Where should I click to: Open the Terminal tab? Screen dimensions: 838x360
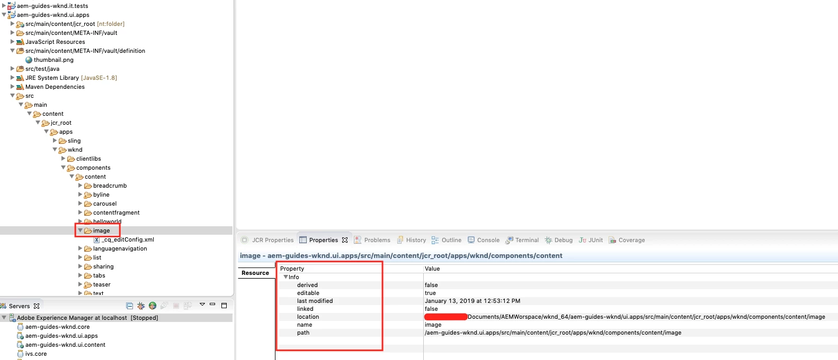(522, 240)
